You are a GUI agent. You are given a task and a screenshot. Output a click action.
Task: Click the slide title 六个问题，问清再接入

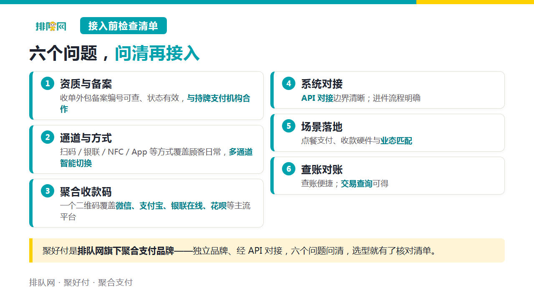pos(114,53)
